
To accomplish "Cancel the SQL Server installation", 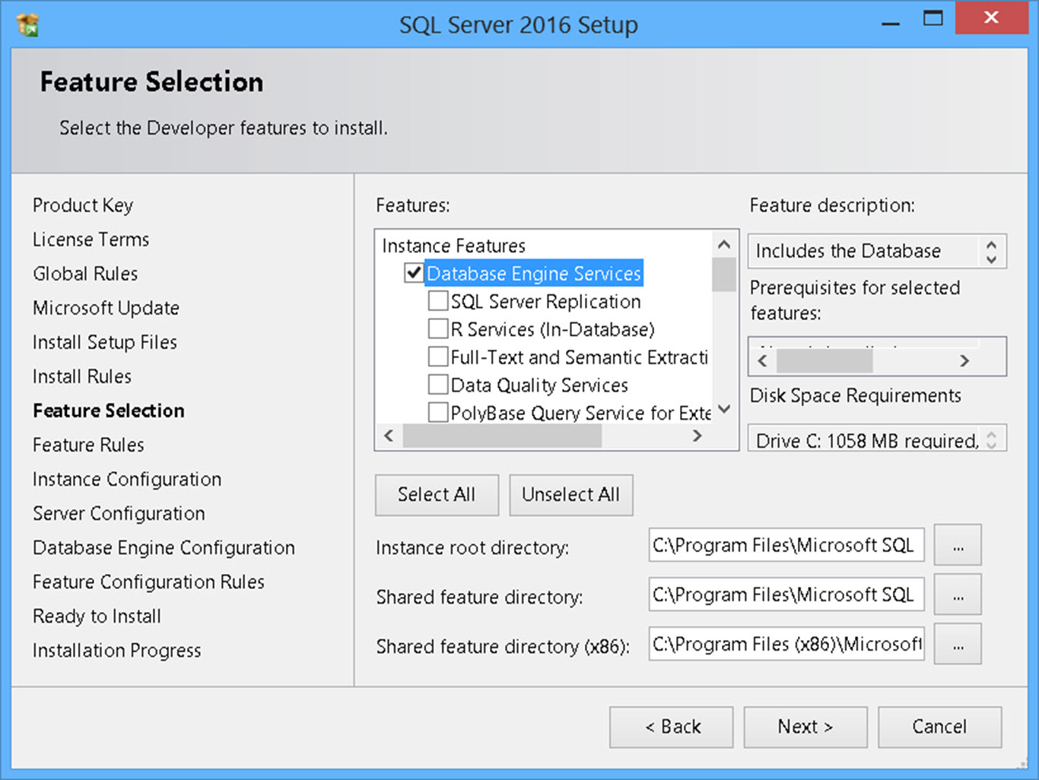I will coord(939,727).
